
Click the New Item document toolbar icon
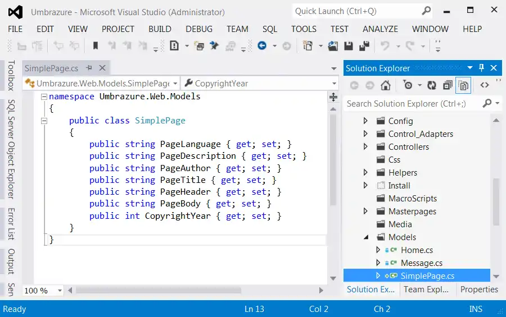tap(174, 46)
